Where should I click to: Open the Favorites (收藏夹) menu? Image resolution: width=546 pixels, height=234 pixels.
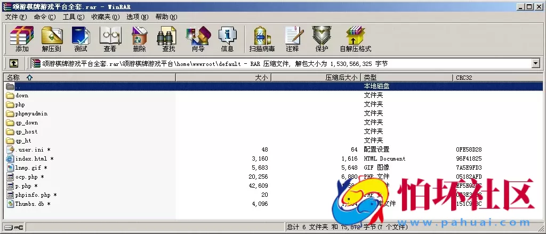(106, 16)
